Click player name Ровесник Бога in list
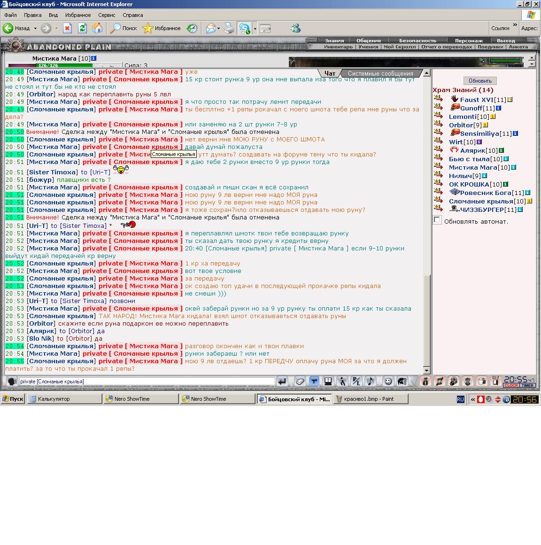The image size is (541, 545). (486, 193)
